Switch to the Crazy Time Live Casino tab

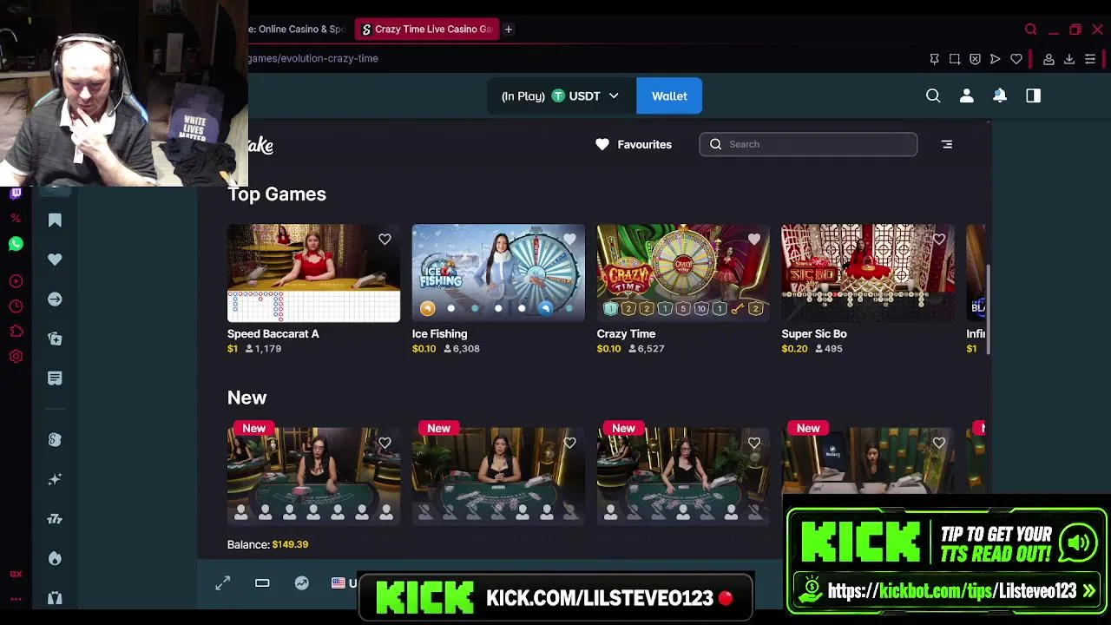(x=427, y=30)
